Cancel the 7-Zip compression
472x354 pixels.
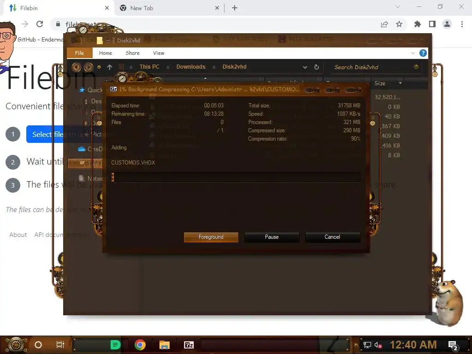pyautogui.click(x=332, y=237)
